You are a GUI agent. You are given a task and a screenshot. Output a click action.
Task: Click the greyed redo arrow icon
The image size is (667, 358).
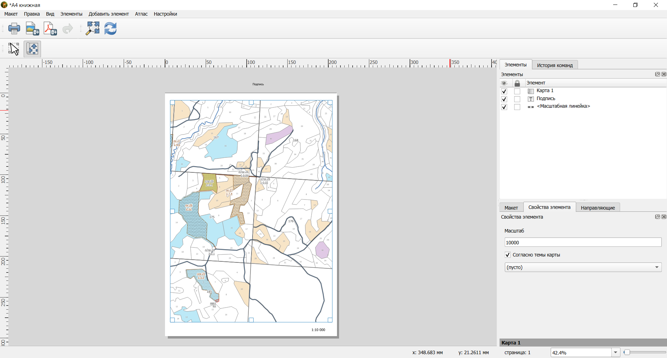tap(68, 29)
